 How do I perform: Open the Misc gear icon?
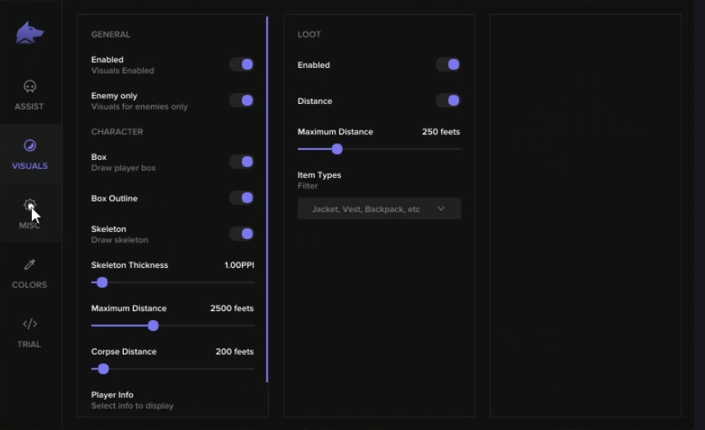pyautogui.click(x=30, y=206)
